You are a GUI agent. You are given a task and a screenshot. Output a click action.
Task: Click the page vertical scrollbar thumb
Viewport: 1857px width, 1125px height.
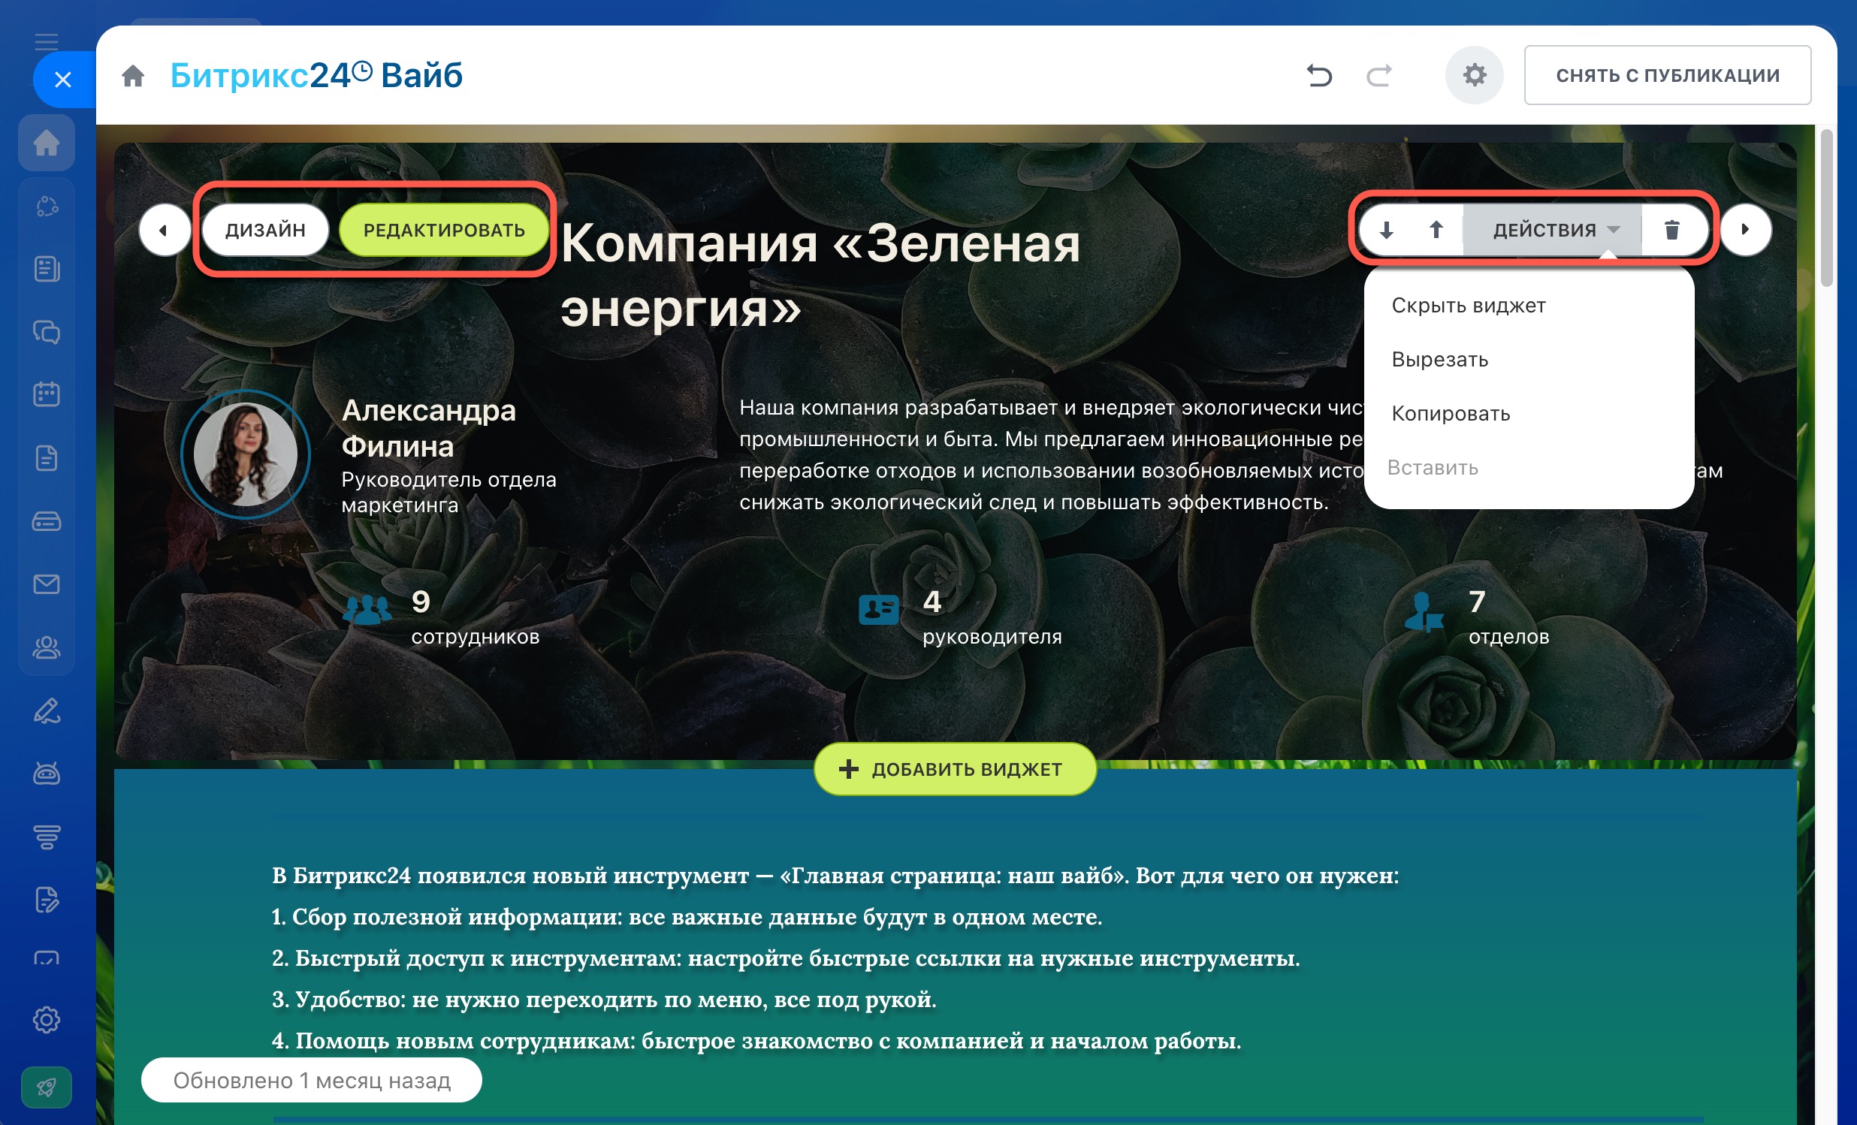(x=1825, y=209)
